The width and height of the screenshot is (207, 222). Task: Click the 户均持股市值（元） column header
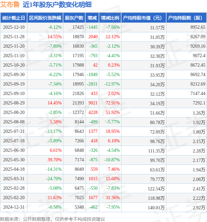[144, 18]
